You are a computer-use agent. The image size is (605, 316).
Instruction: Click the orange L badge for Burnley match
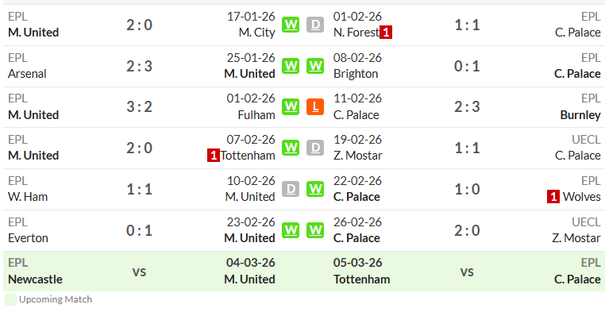coord(315,107)
